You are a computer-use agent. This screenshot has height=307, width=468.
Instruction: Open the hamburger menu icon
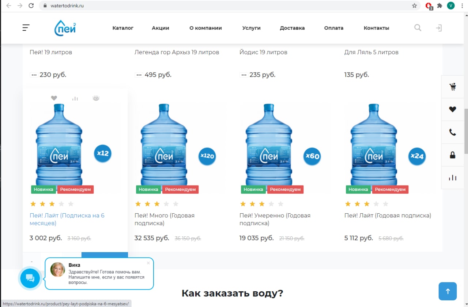(26, 28)
